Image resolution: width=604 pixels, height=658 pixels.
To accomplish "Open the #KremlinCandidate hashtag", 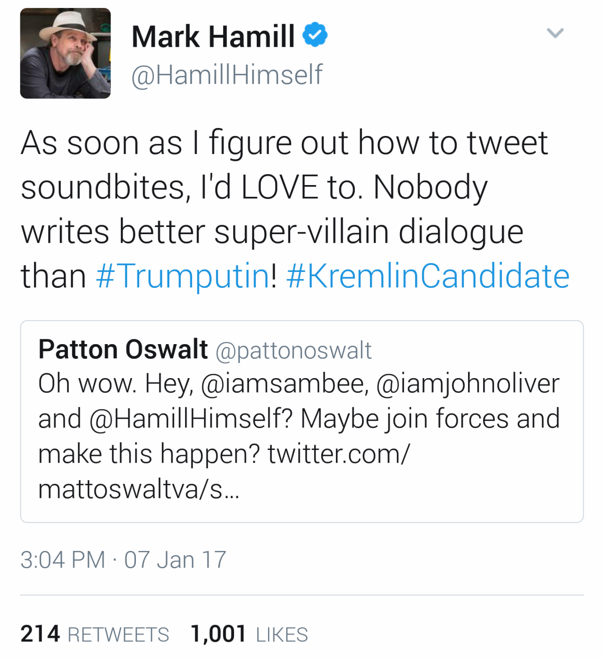I will coord(428,276).
